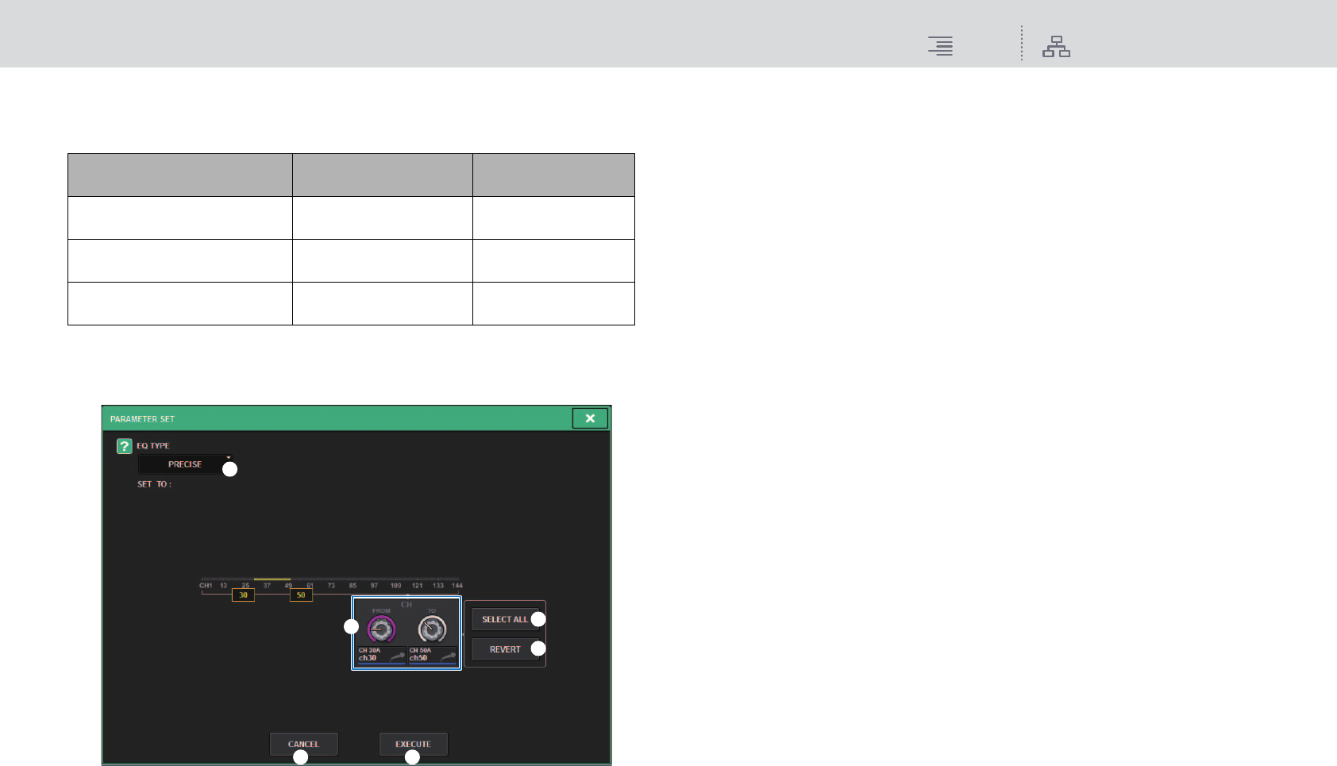Open the EQ TYPE dropdown showing PRECISE
Screen dimensions: 1337x766
coord(186,464)
